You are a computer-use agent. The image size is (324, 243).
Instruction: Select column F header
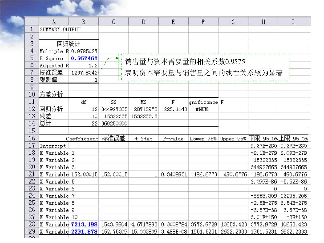pyautogui.click(x=203, y=22)
